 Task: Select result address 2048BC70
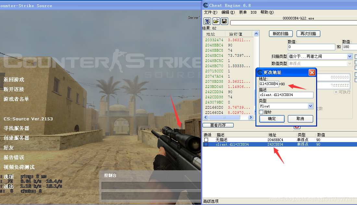pyautogui.click(x=214, y=66)
